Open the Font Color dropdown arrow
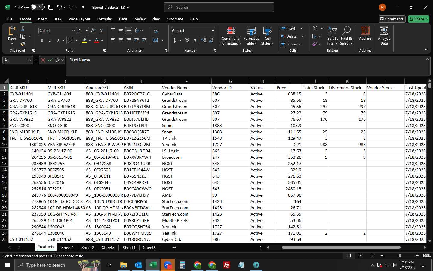Screen dimensions: 433x271 click(102, 40)
